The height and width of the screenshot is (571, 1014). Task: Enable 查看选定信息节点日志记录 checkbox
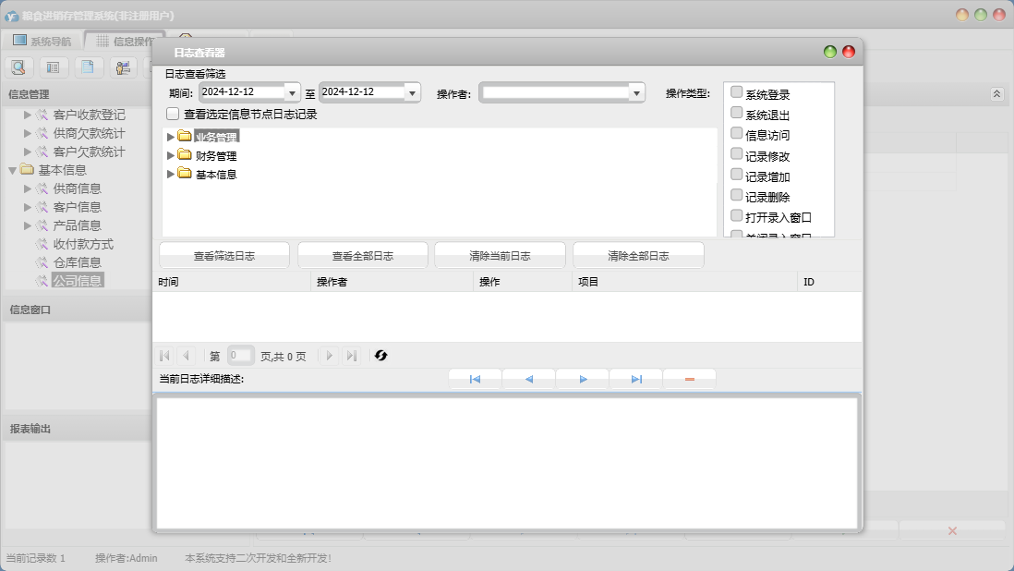point(173,114)
